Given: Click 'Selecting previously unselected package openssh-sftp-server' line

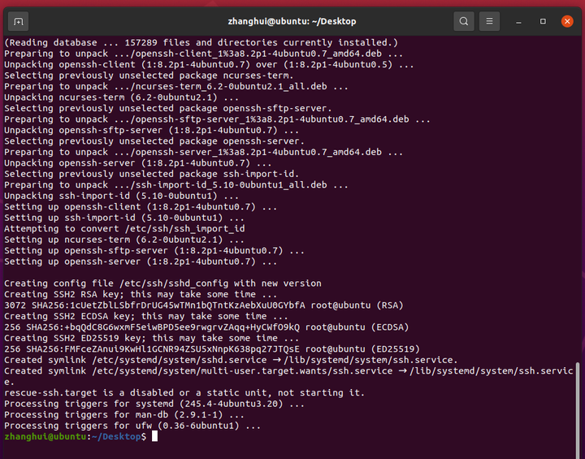Looking at the screenshot, I should tap(168, 108).
